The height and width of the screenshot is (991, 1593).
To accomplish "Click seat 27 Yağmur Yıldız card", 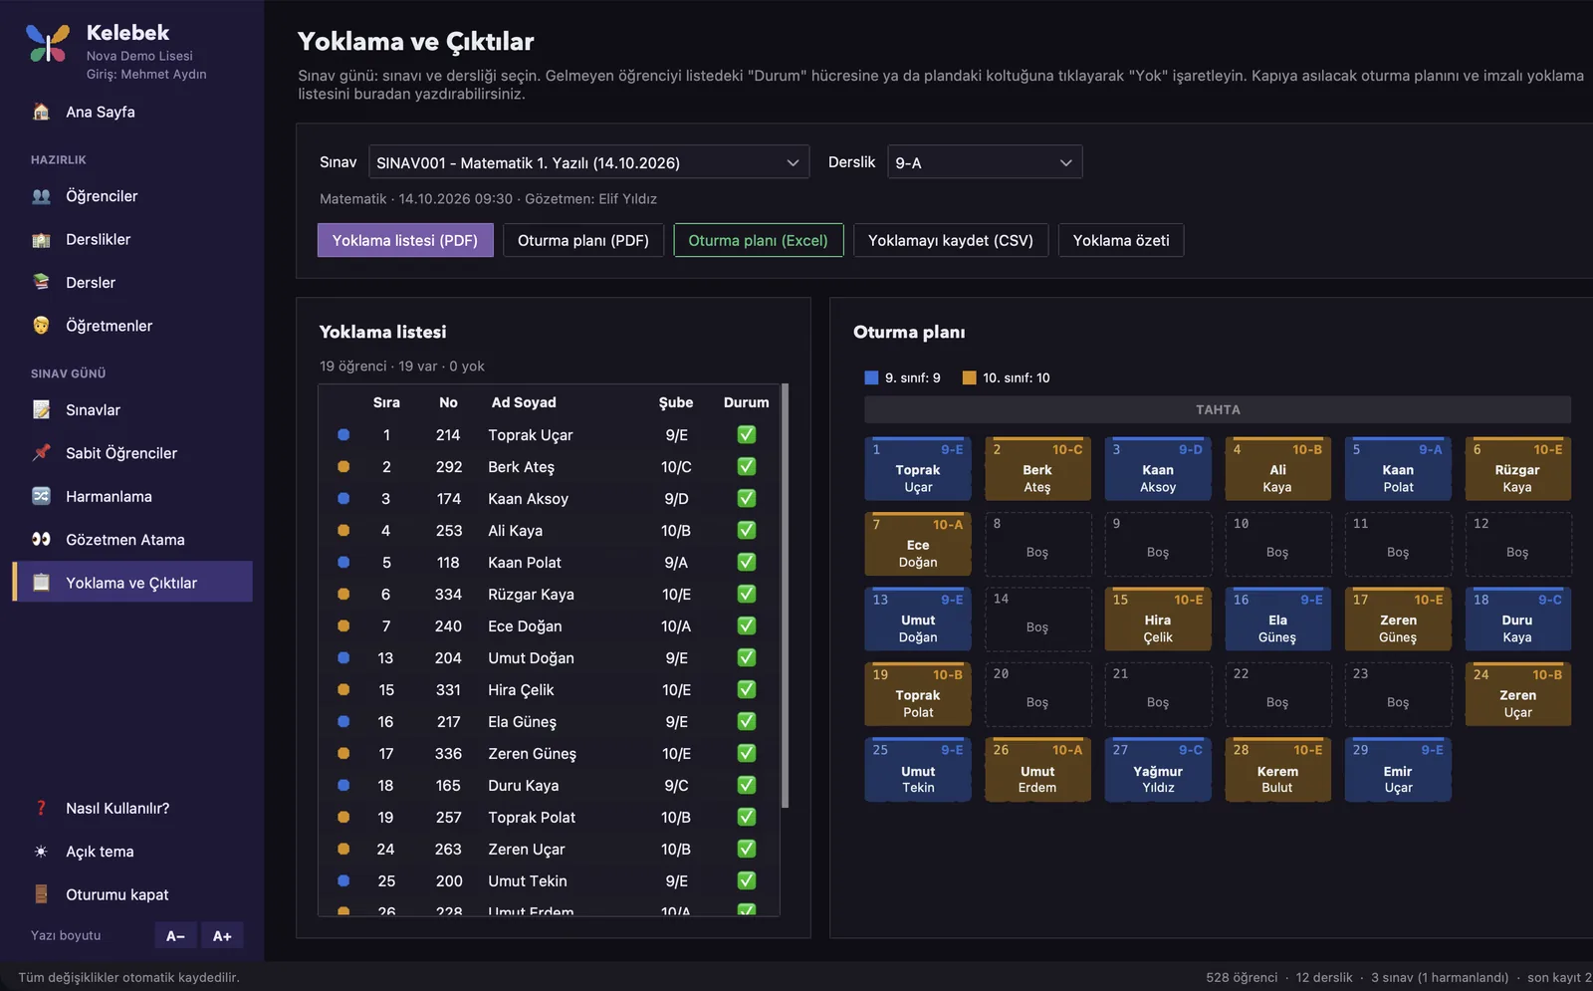I will pos(1158,770).
